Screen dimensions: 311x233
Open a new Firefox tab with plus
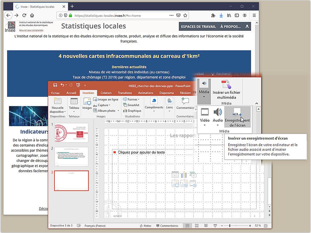click(x=72, y=7)
